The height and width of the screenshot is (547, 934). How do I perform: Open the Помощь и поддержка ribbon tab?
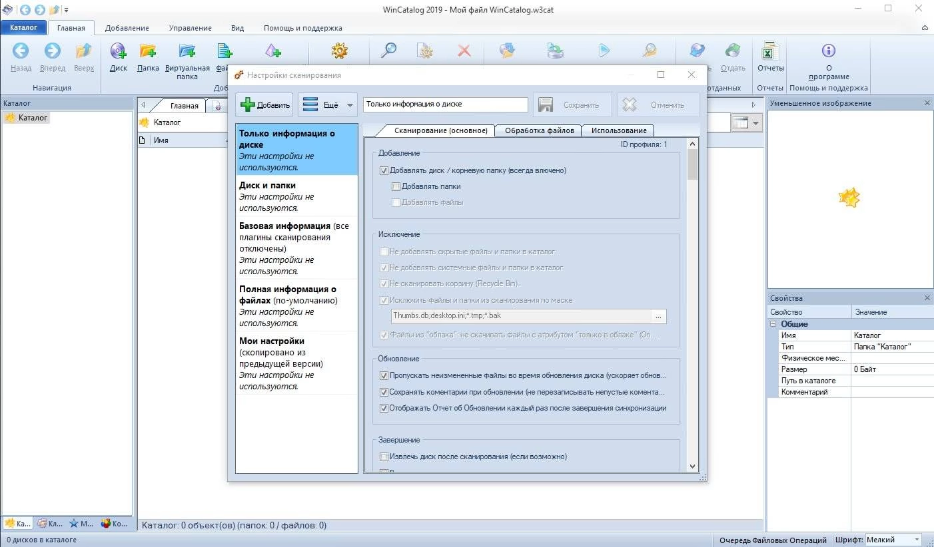click(x=302, y=28)
